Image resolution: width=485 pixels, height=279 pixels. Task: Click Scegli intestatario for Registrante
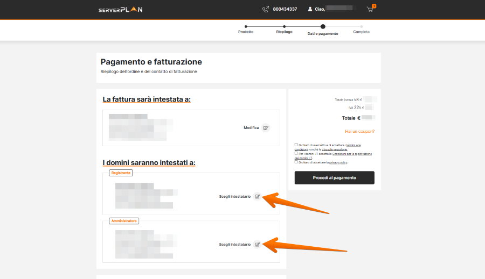tap(234, 197)
